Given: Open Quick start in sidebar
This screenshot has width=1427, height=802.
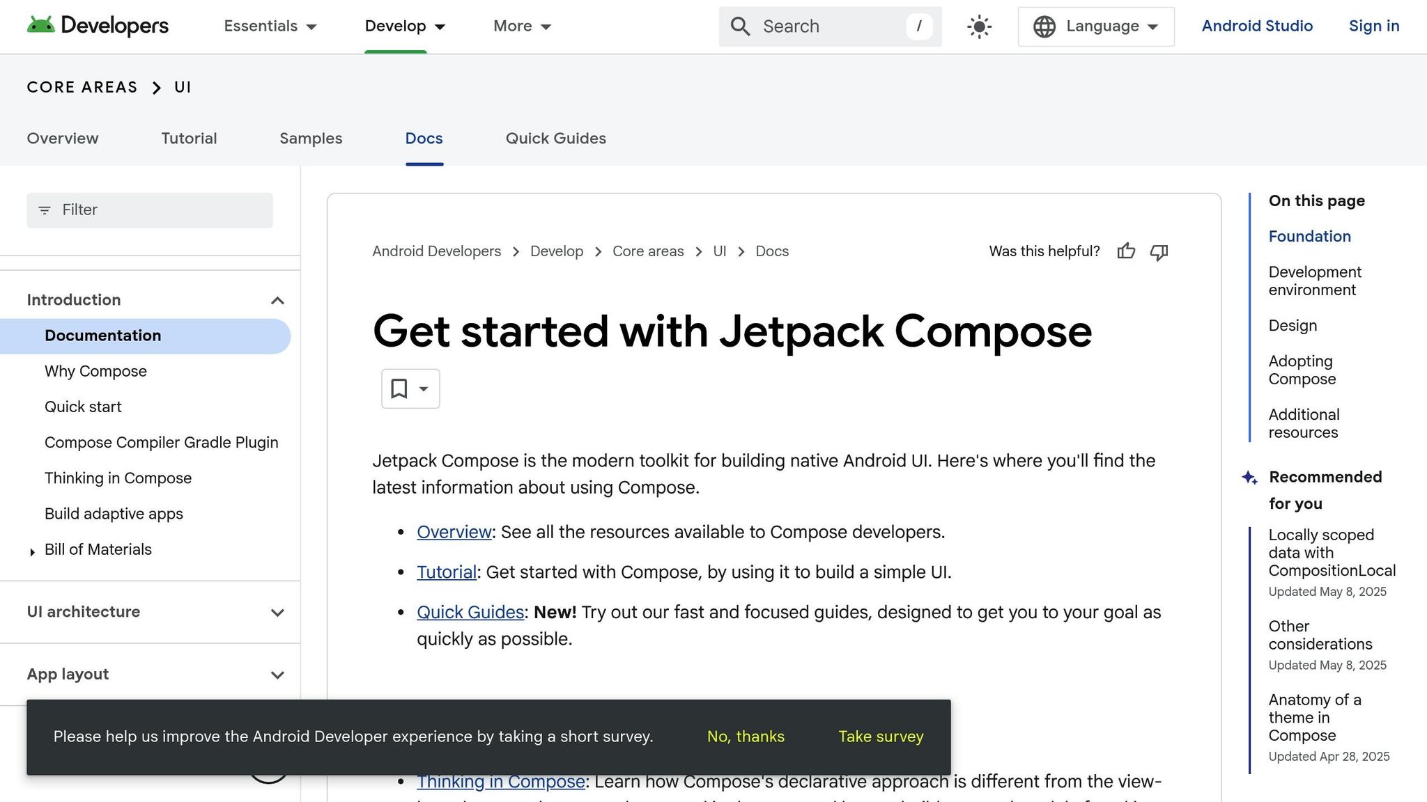Looking at the screenshot, I should (83, 407).
